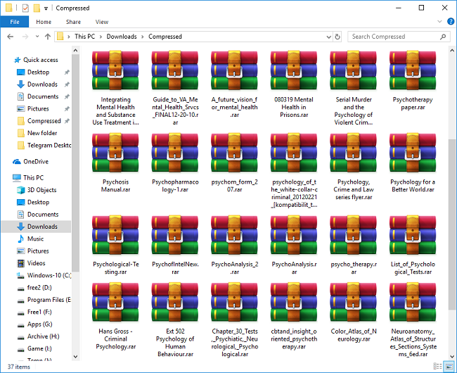Image resolution: width=457 pixels, height=373 pixels.
Task: Open the Share ribbon tab
Action: [x=73, y=22]
